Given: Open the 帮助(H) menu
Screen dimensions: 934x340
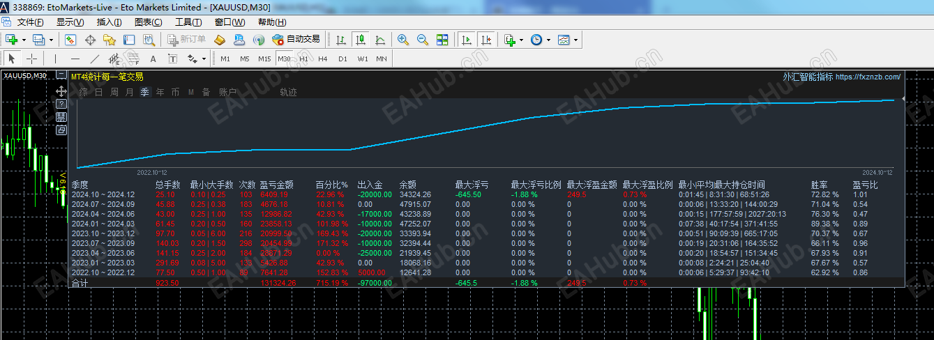Looking at the screenshot, I should [272, 22].
